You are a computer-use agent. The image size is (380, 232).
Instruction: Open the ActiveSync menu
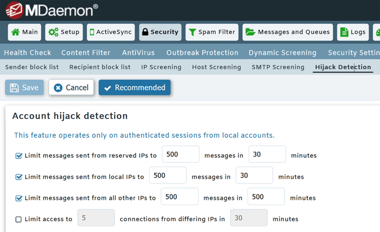(x=111, y=32)
